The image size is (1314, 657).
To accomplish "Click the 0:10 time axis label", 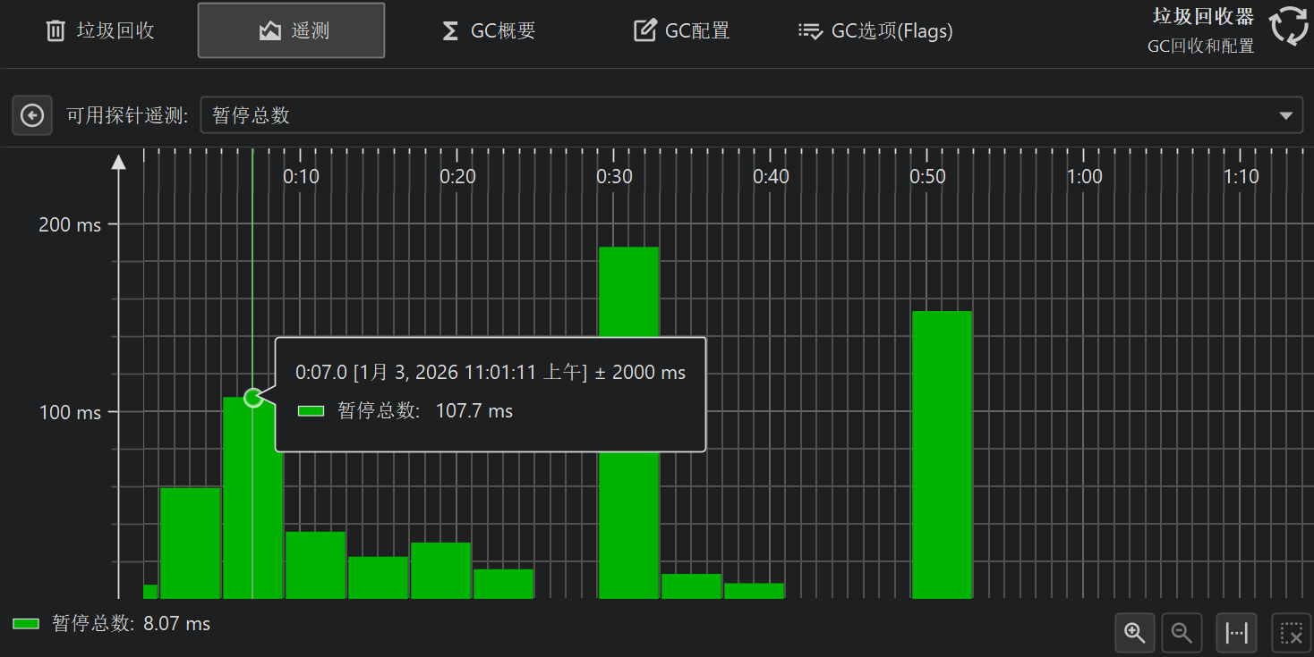I will (x=302, y=177).
